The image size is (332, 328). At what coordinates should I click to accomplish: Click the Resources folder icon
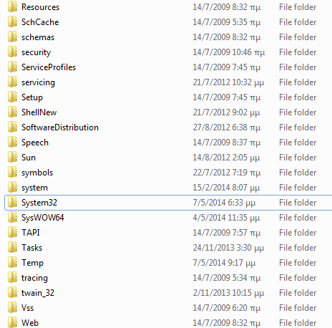[12, 7]
